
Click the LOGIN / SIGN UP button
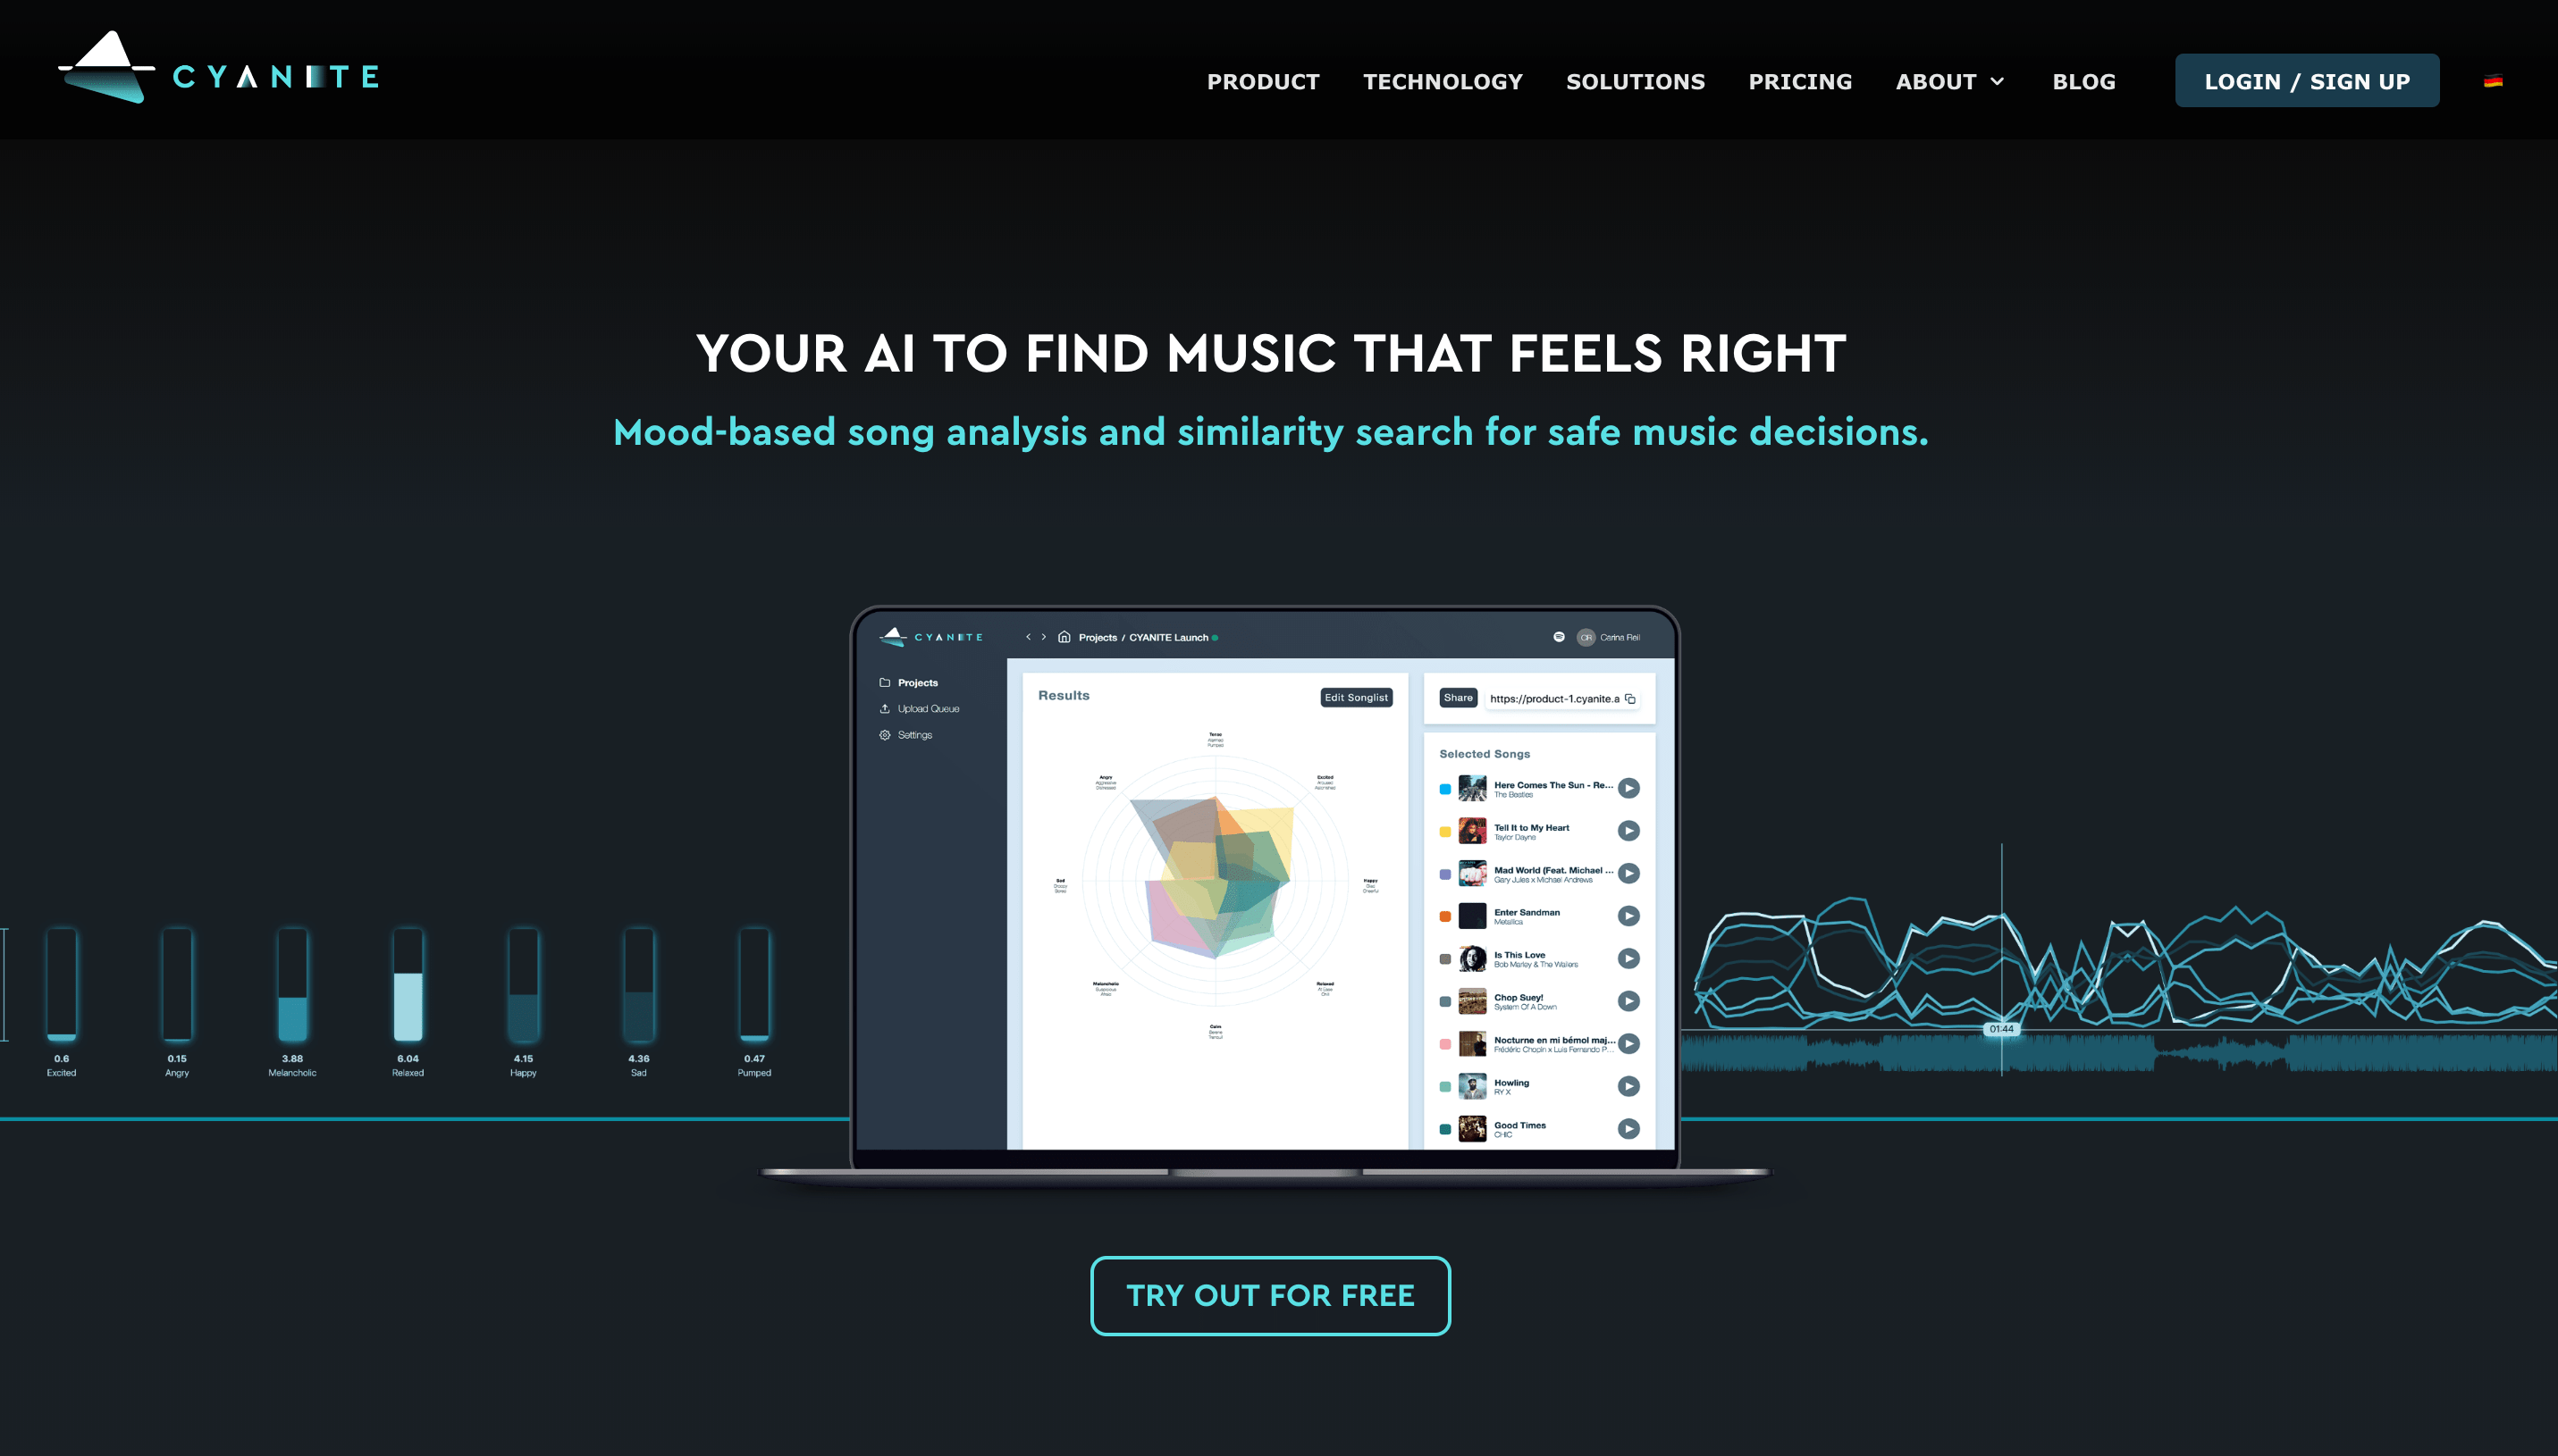[2307, 79]
